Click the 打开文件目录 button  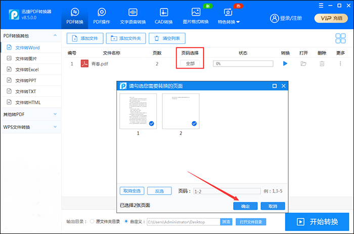tap(251, 222)
